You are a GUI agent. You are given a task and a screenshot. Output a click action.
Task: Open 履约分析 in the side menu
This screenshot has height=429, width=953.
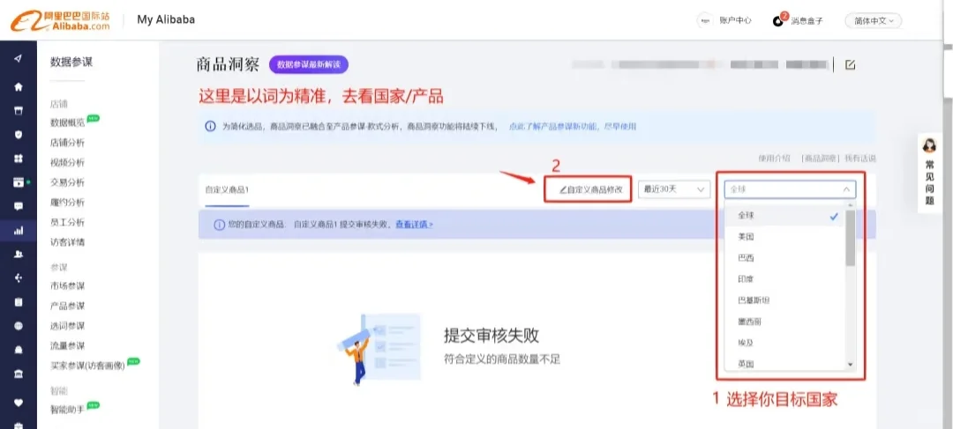tap(67, 203)
